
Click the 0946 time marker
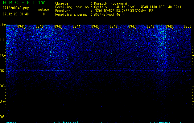[114, 26]
